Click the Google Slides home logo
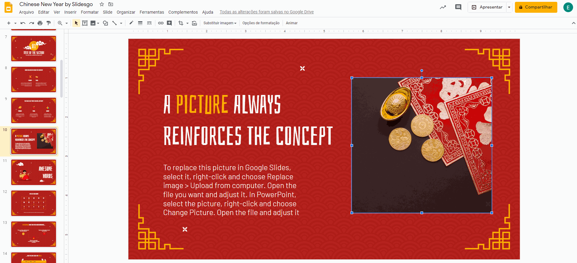Image resolution: width=577 pixels, height=263 pixels. (9, 8)
